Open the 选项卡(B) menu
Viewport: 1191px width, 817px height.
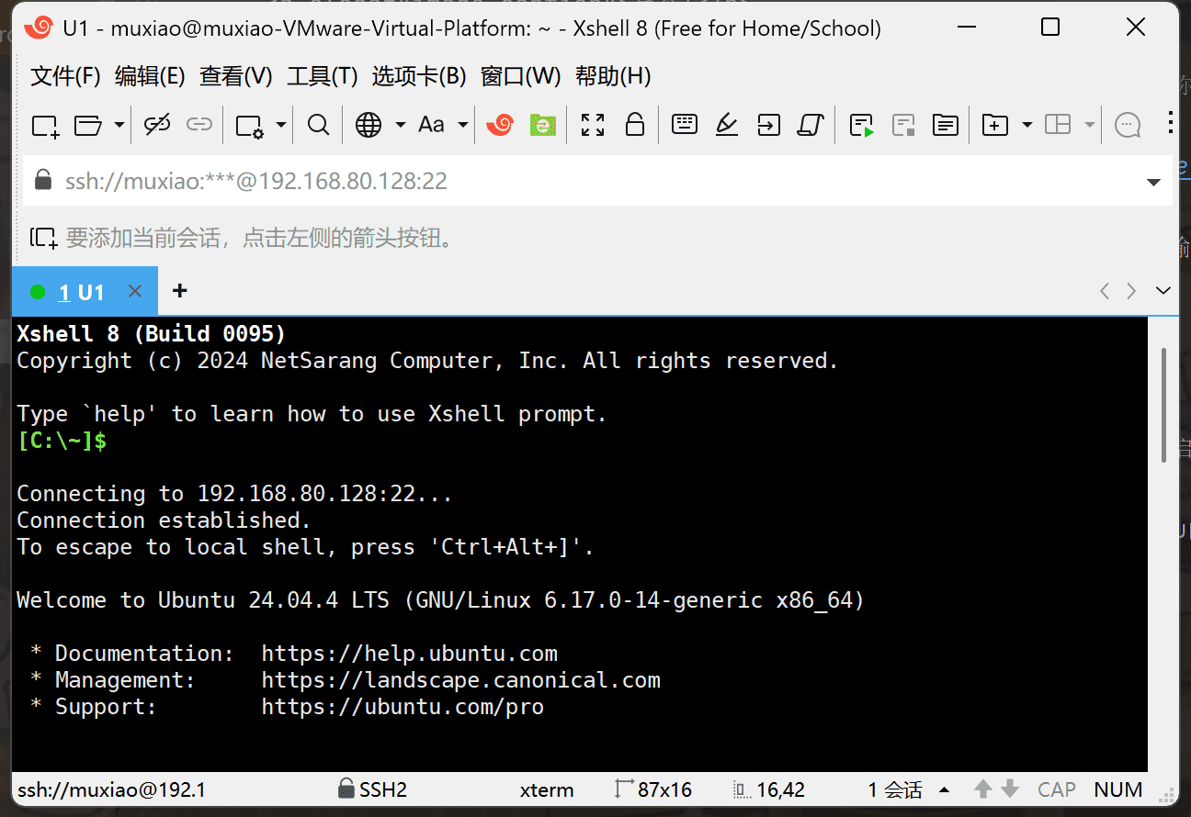(419, 76)
